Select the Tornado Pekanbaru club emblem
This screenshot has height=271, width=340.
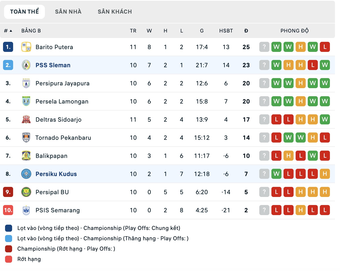pyautogui.click(x=26, y=138)
